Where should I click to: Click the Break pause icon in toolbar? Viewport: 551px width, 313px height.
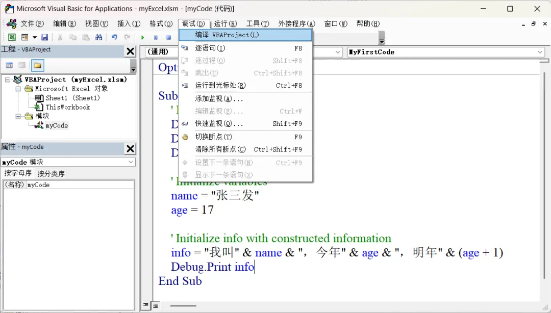156,37
